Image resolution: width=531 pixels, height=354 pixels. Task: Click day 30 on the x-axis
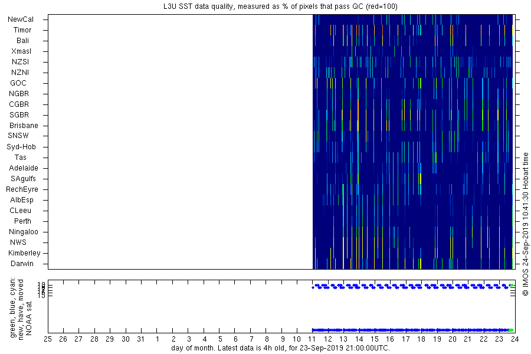click(x=126, y=339)
